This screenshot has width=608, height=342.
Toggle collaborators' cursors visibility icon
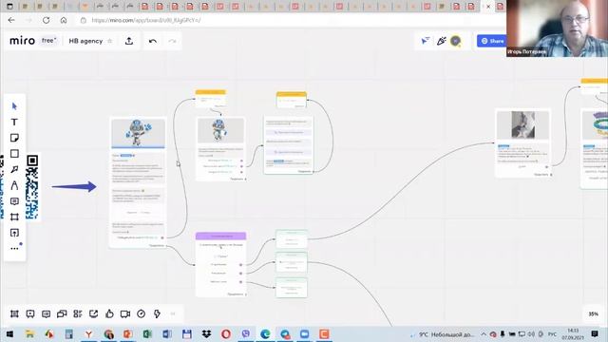426,41
